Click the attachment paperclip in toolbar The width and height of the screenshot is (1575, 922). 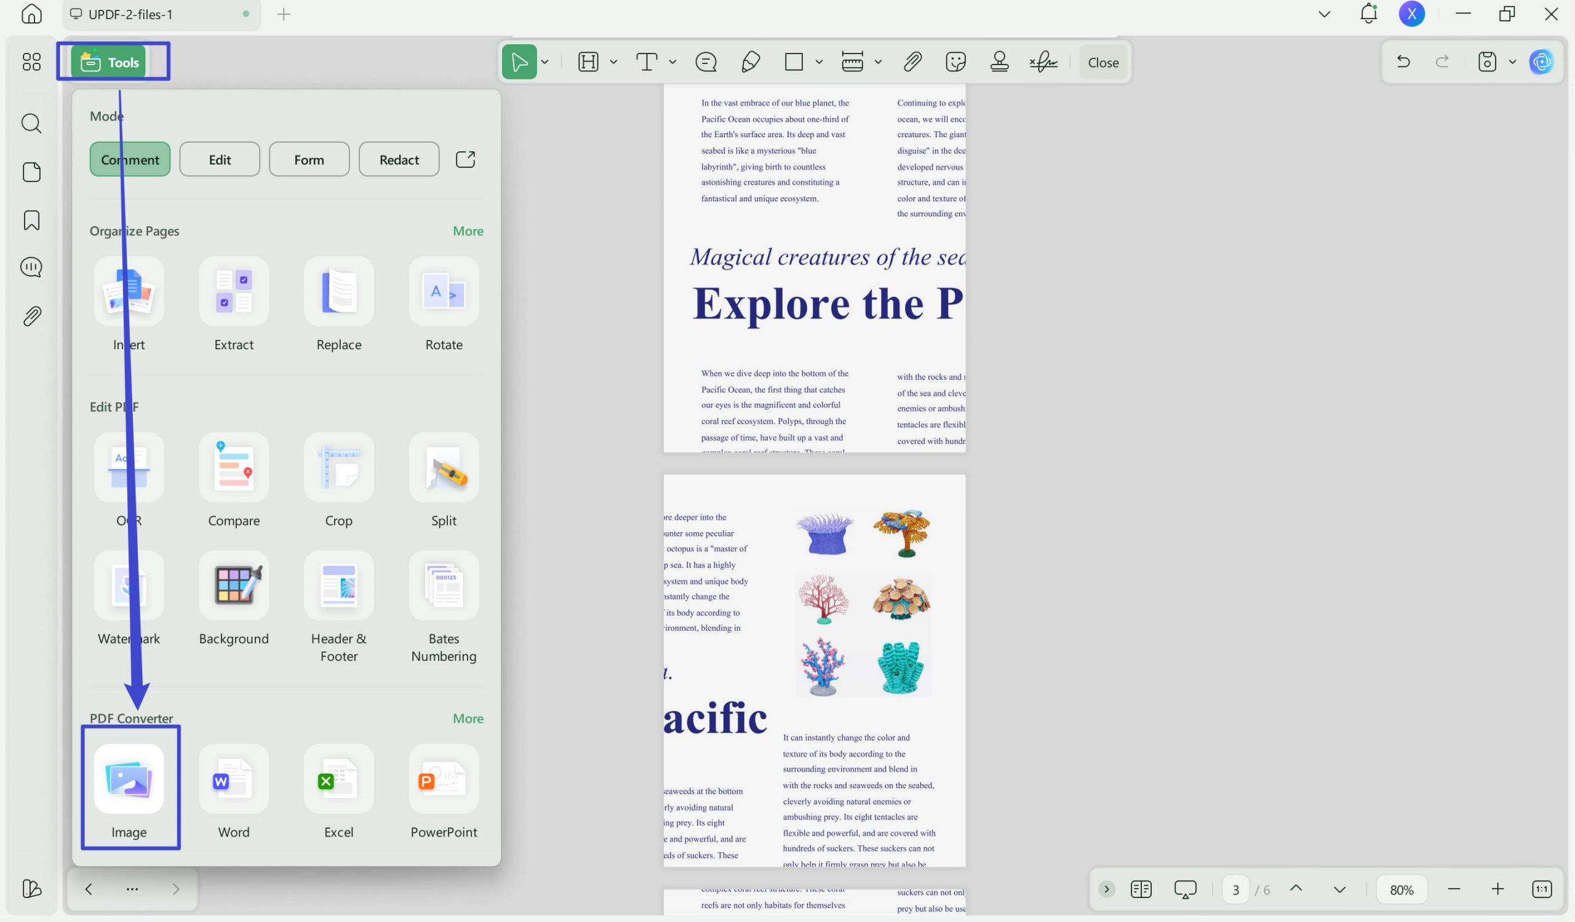[912, 62]
